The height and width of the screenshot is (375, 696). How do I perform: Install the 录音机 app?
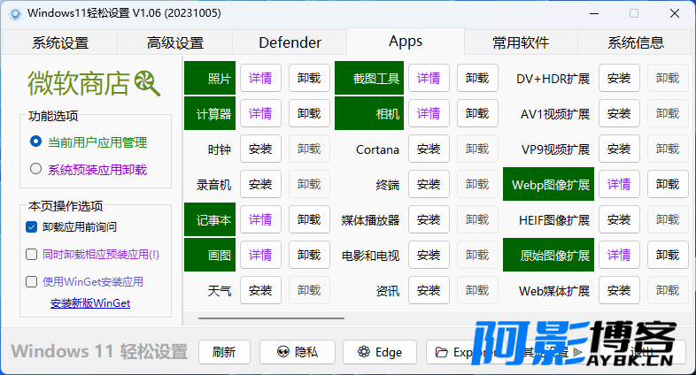(260, 184)
